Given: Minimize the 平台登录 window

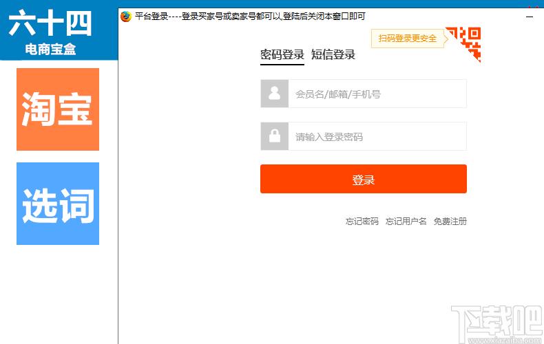Looking at the screenshot, I should click(x=530, y=17).
